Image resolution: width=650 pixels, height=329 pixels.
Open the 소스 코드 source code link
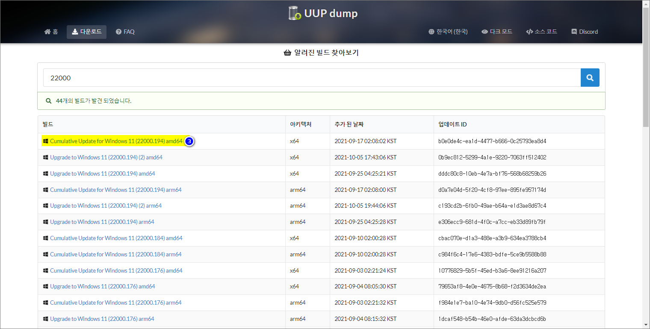541,32
